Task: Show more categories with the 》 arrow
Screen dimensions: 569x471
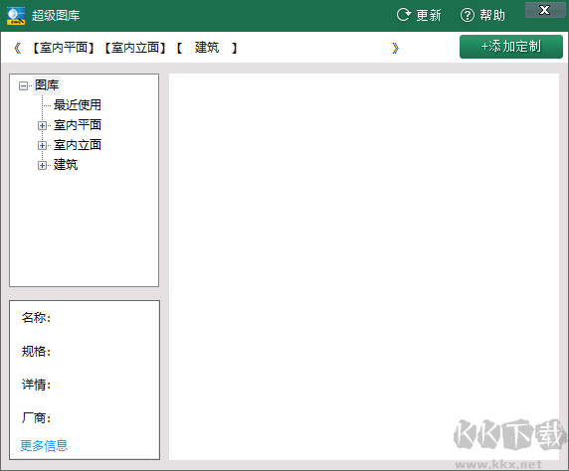Action: (x=396, y=48)
